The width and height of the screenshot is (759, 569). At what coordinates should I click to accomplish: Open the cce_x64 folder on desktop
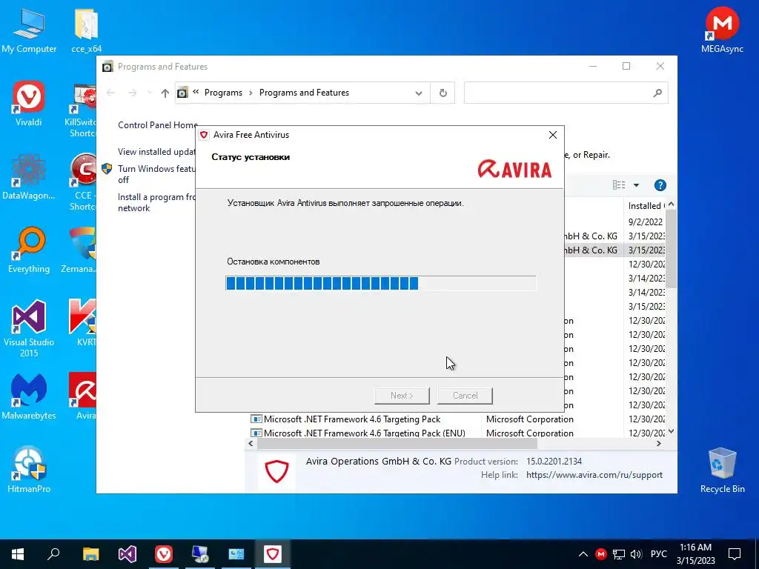87,30
